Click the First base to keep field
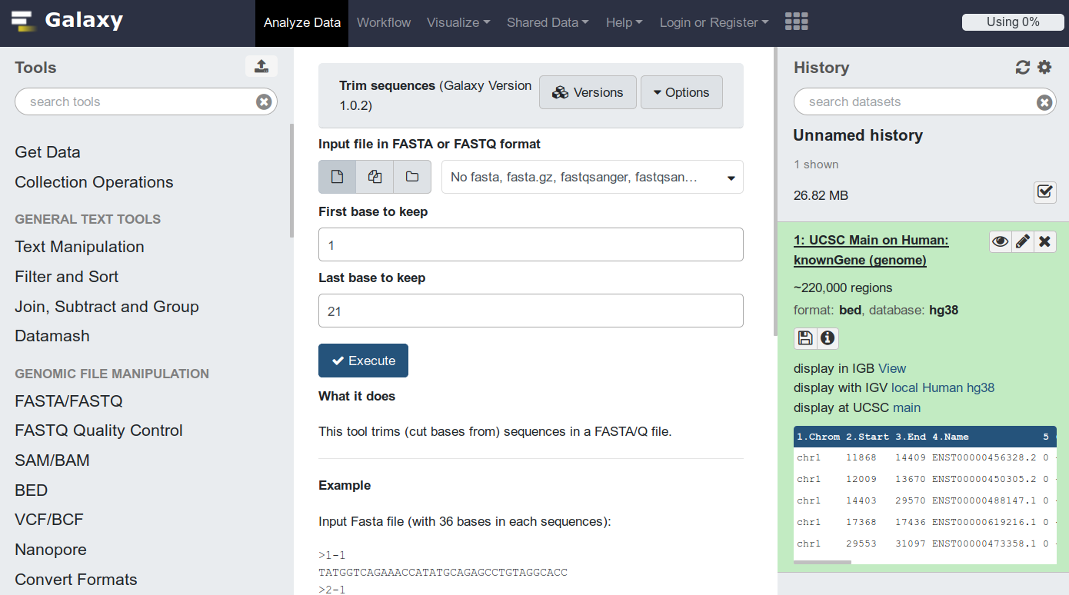This screenshot has height=595, width=1069. [x=531, y=244]
